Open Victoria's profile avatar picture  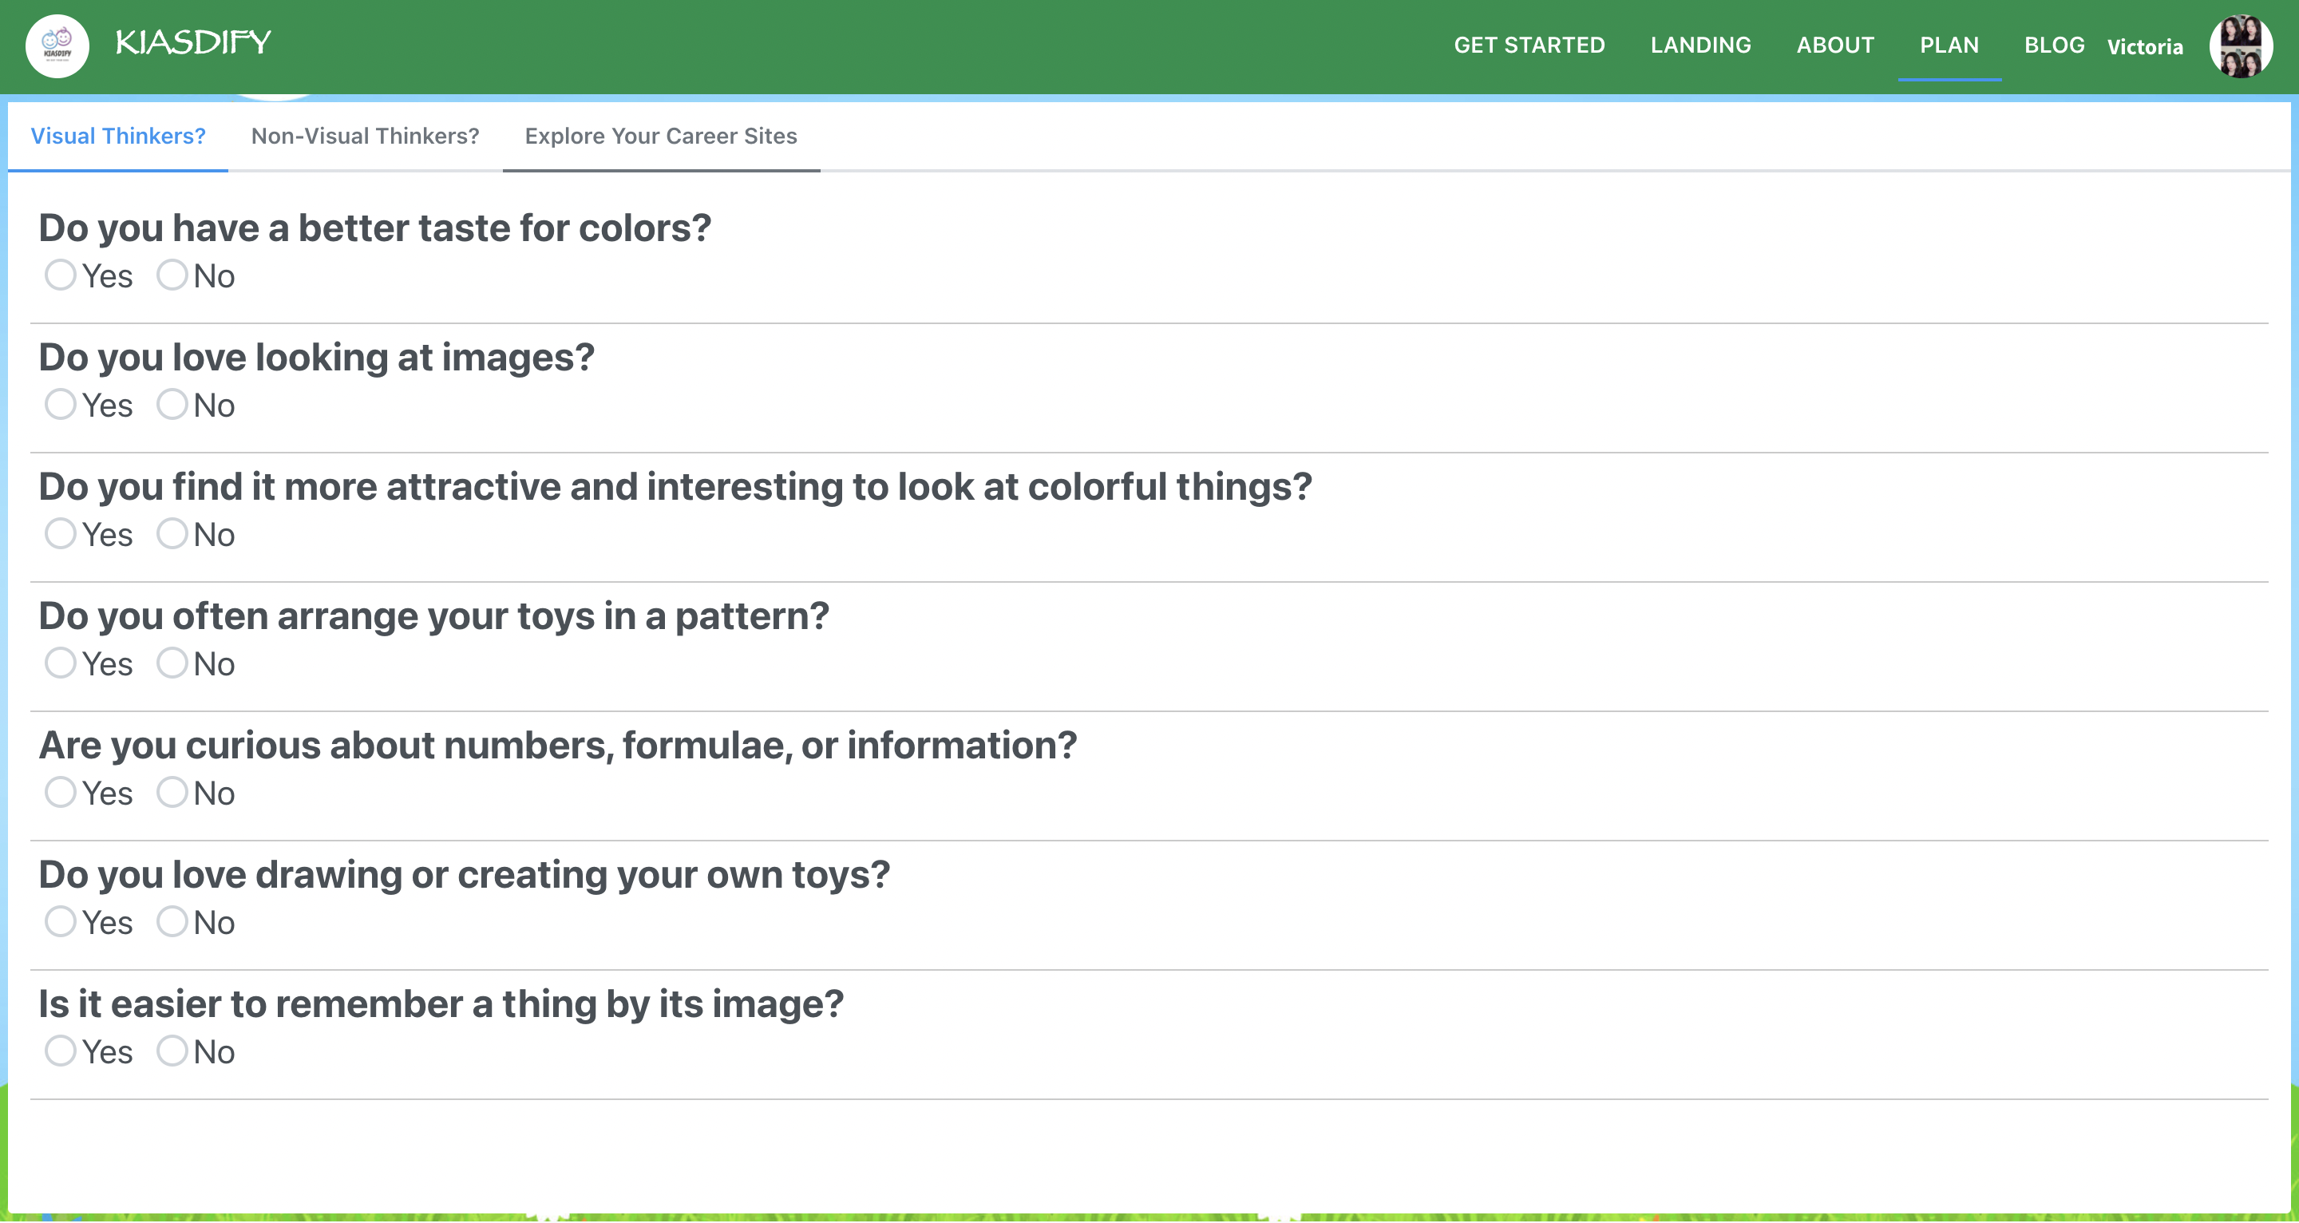(2240, 46)
